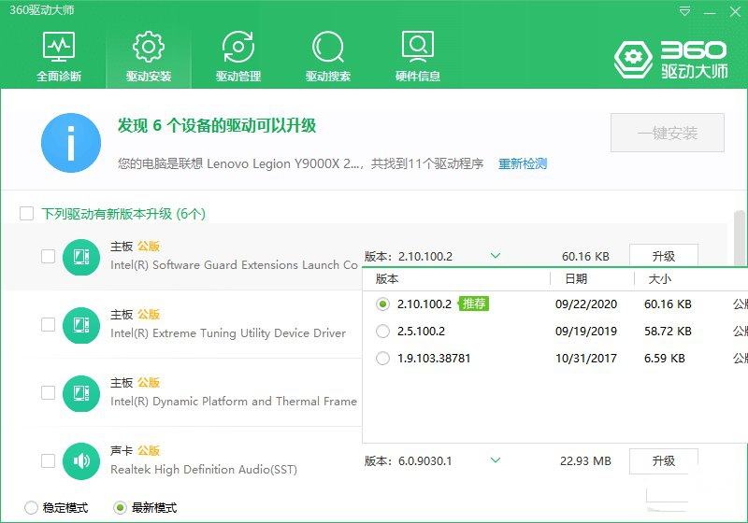Switch to 稳定模式 stable mode
This screenshot has height=523, width=748.
(32, 508)
